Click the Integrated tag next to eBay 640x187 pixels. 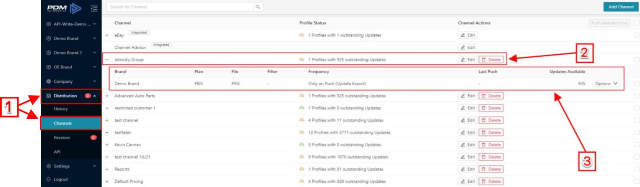click(139, 32)
